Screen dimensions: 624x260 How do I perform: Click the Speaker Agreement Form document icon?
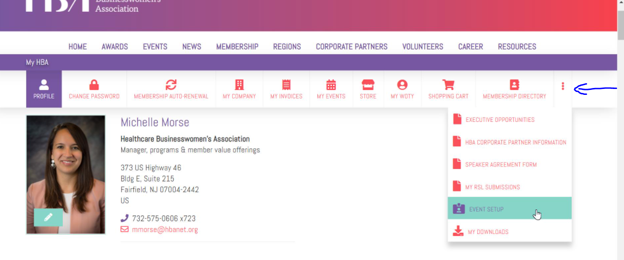pos(457,164)
